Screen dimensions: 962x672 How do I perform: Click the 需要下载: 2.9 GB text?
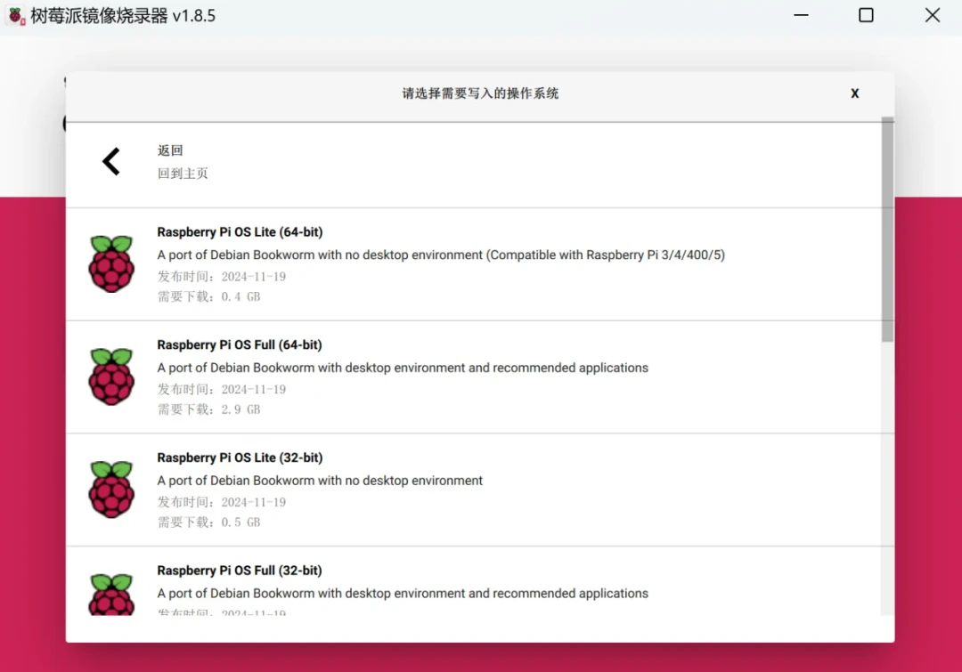[x=208, y=409]
